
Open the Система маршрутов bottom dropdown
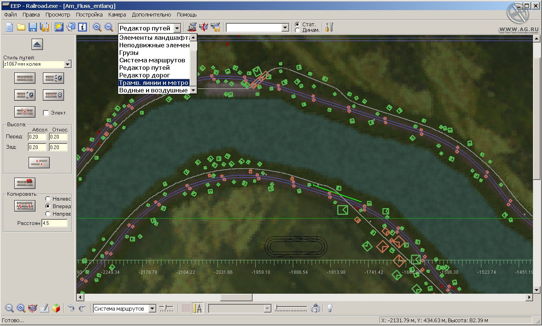click(152, 309)
